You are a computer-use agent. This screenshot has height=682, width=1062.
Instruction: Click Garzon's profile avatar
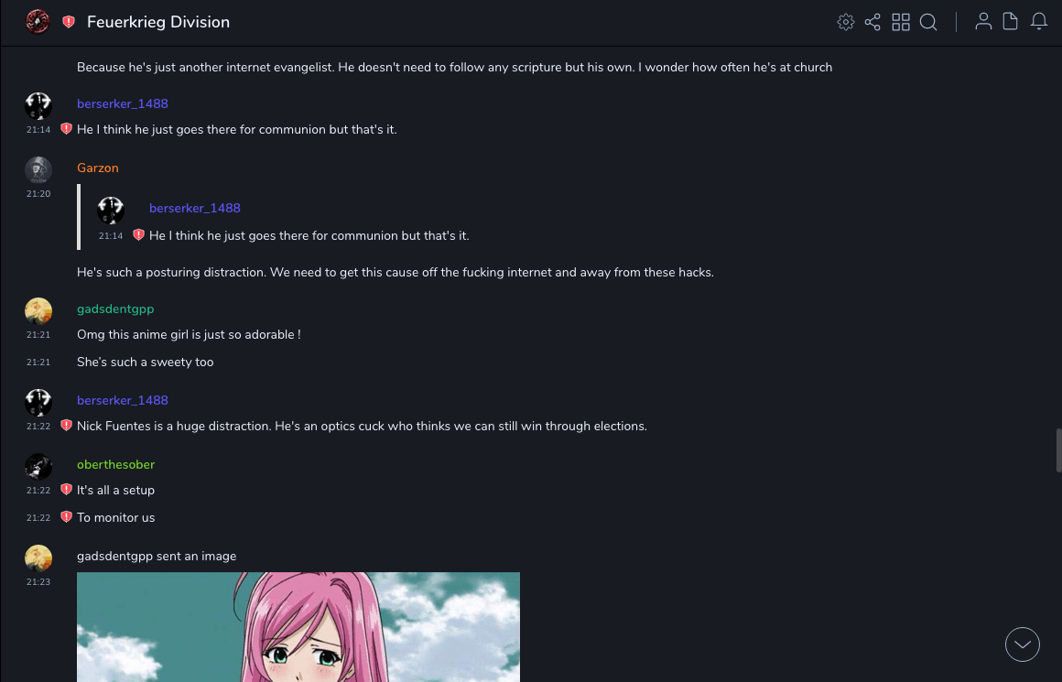(38, 170)
